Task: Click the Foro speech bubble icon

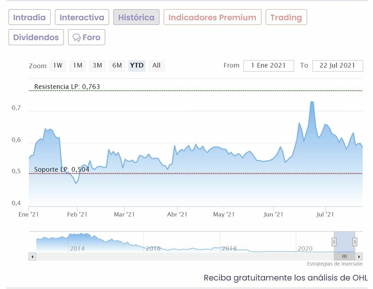Action: tap(76, 37)
